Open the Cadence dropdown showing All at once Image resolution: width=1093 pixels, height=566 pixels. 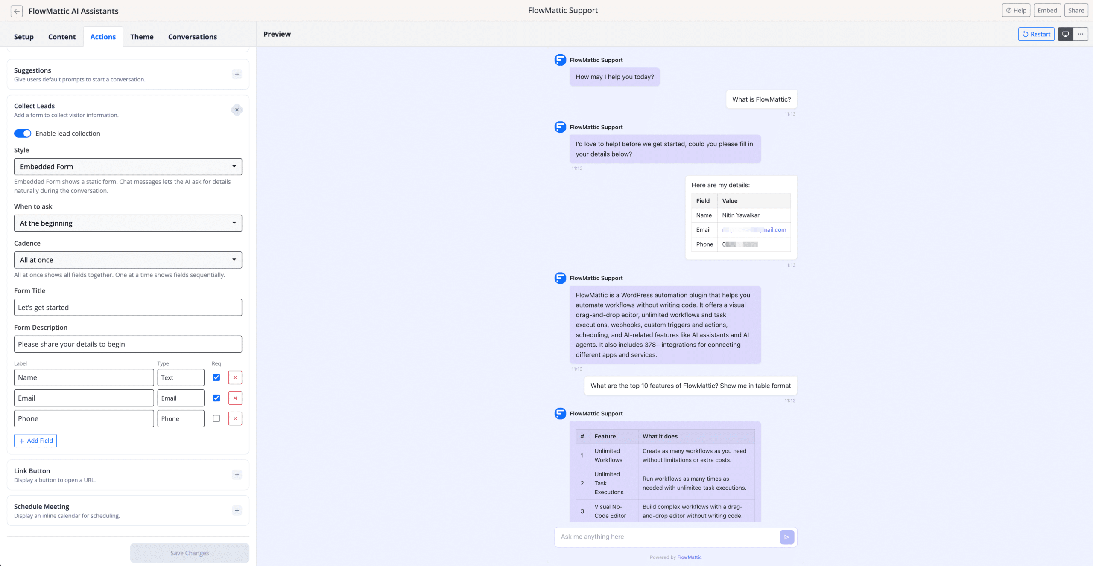(x=128, y=259)
